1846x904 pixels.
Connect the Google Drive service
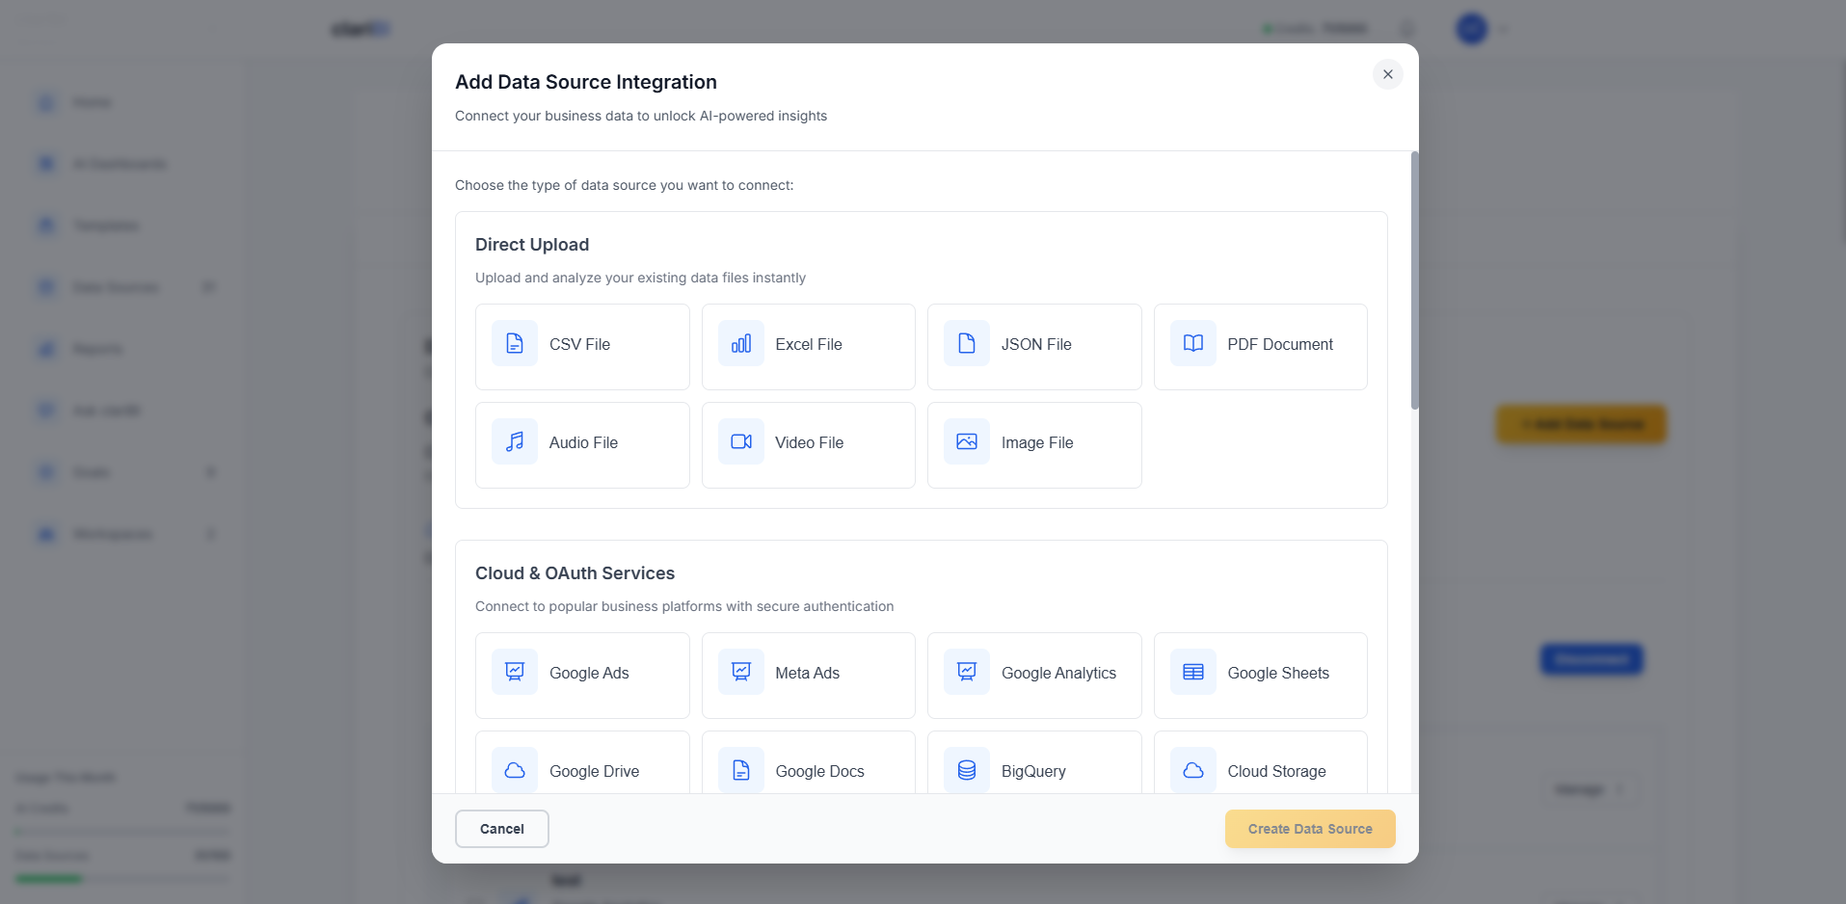coord(581,770)
